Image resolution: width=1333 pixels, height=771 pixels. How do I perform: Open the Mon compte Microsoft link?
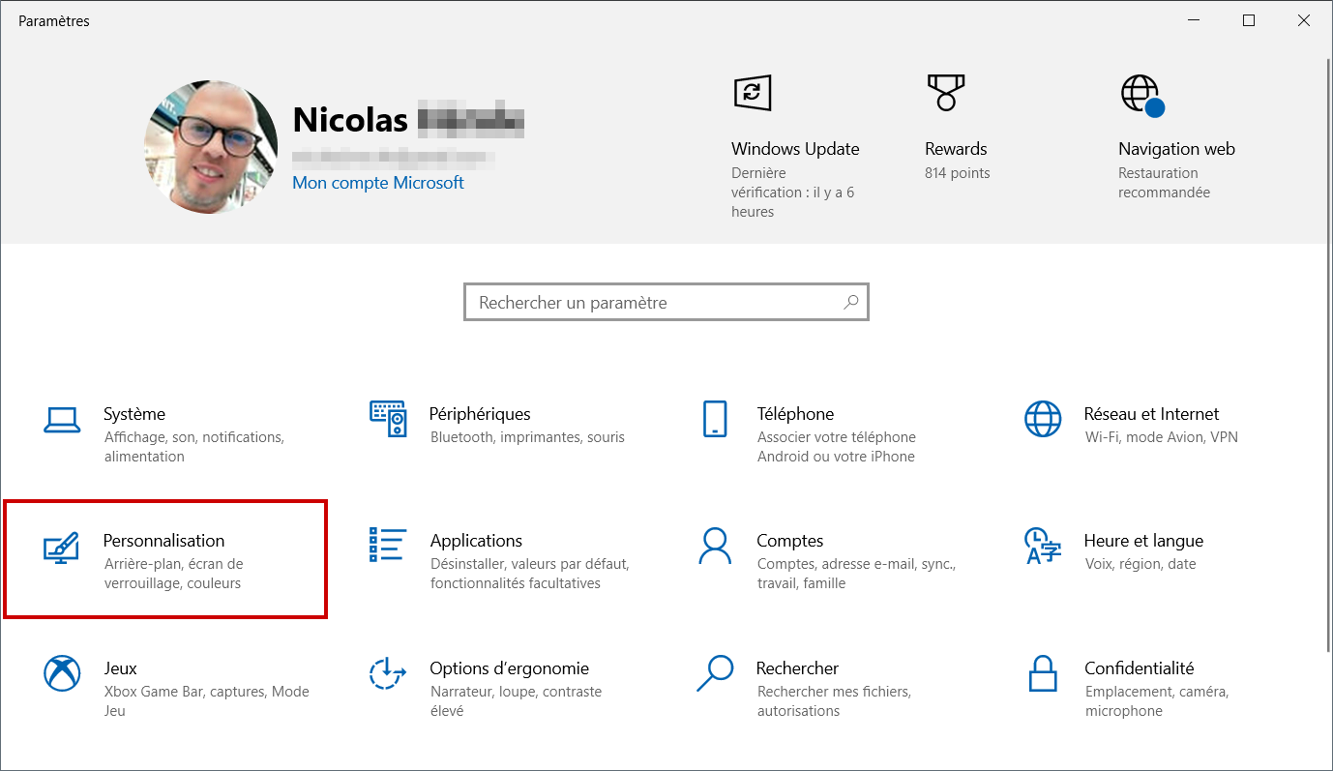(378, 182)
